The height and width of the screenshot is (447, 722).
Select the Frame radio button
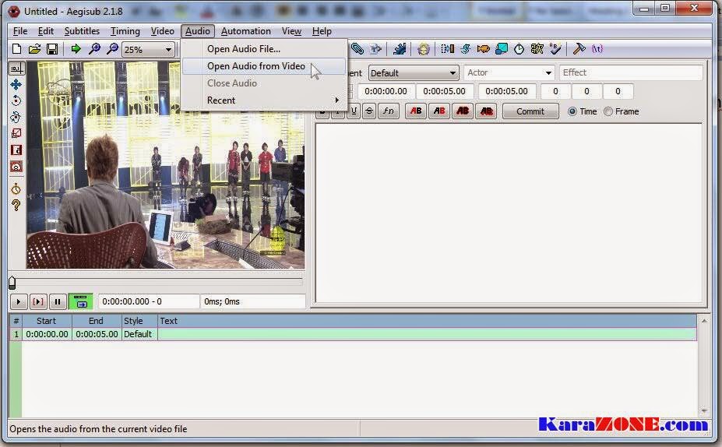tap(608, 111)
